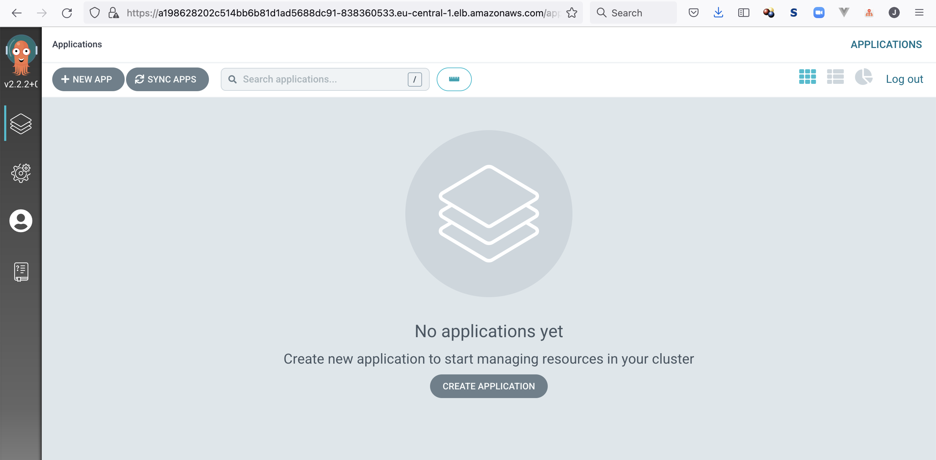Click the SYNC APPS button
Screen dimensions: 936x460
(167, 79)
